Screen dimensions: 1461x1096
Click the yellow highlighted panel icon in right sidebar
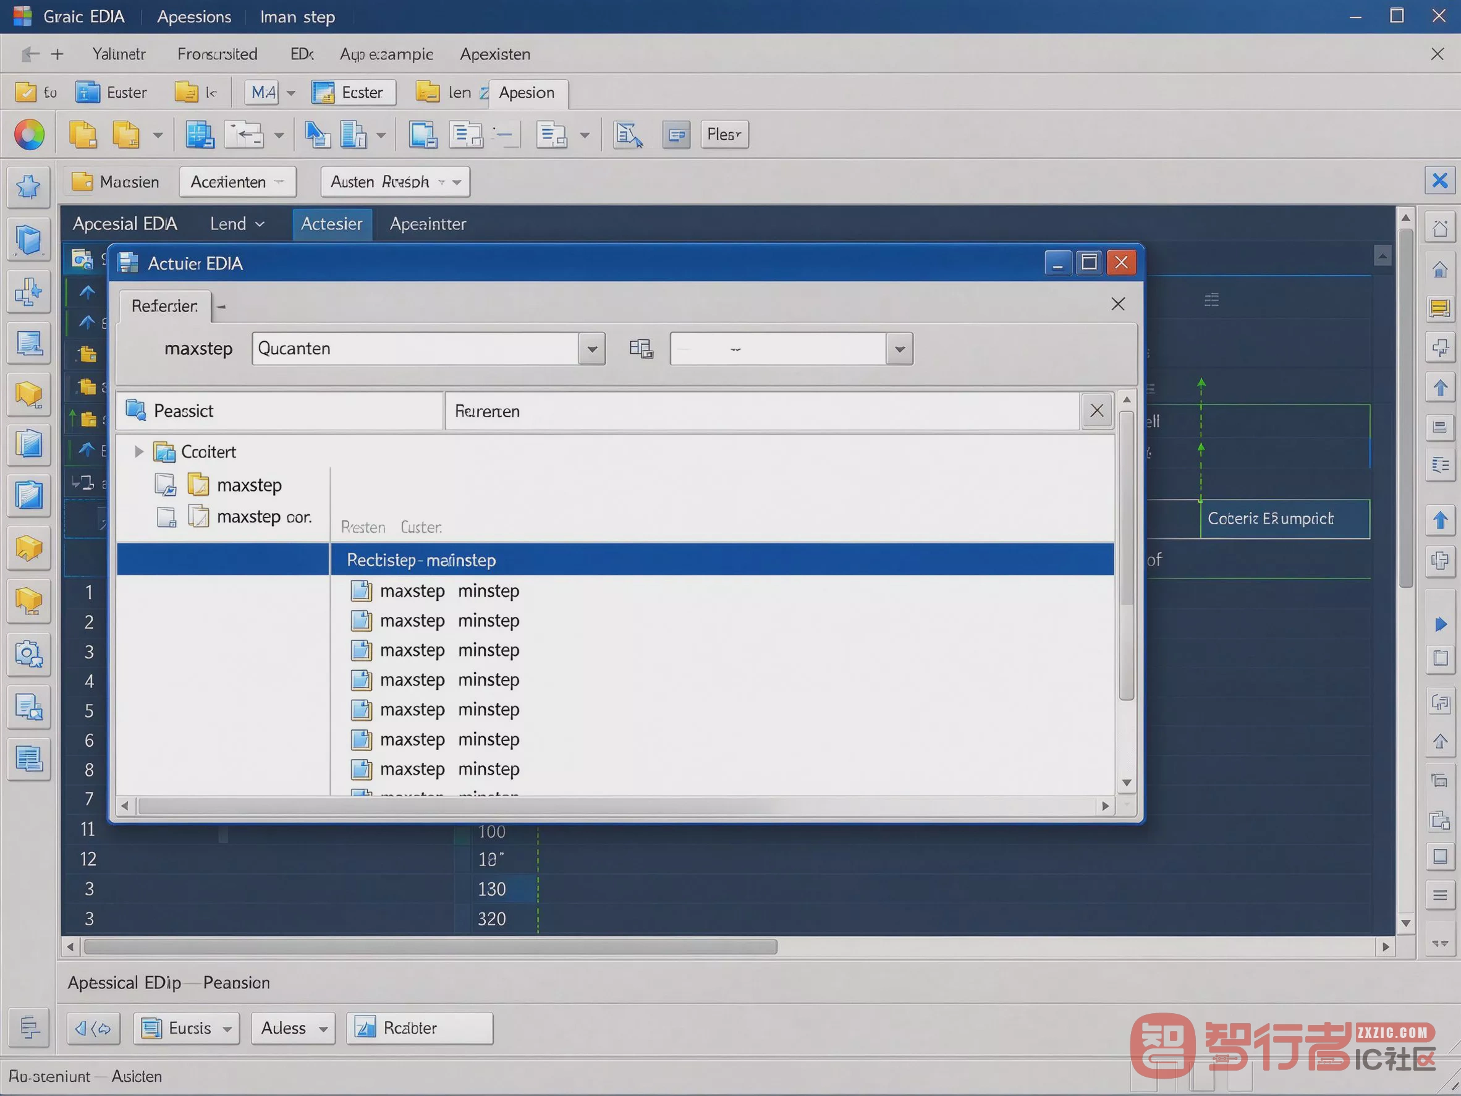(x=1440, y=308)
